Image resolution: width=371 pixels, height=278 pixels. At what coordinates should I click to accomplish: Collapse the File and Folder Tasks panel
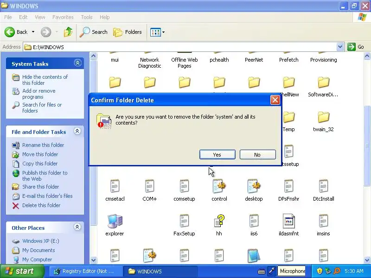tap(77, 131)
